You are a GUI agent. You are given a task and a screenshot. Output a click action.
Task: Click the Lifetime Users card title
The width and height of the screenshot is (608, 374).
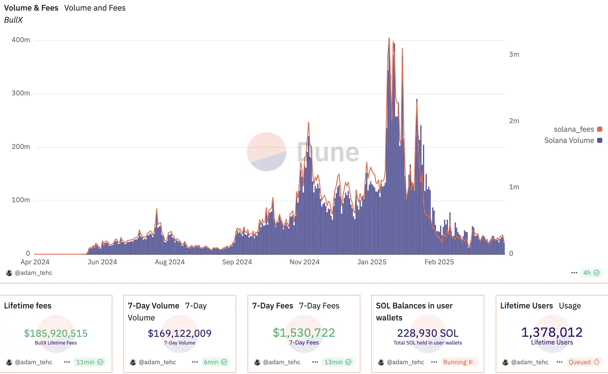click(x=526, y=306)
